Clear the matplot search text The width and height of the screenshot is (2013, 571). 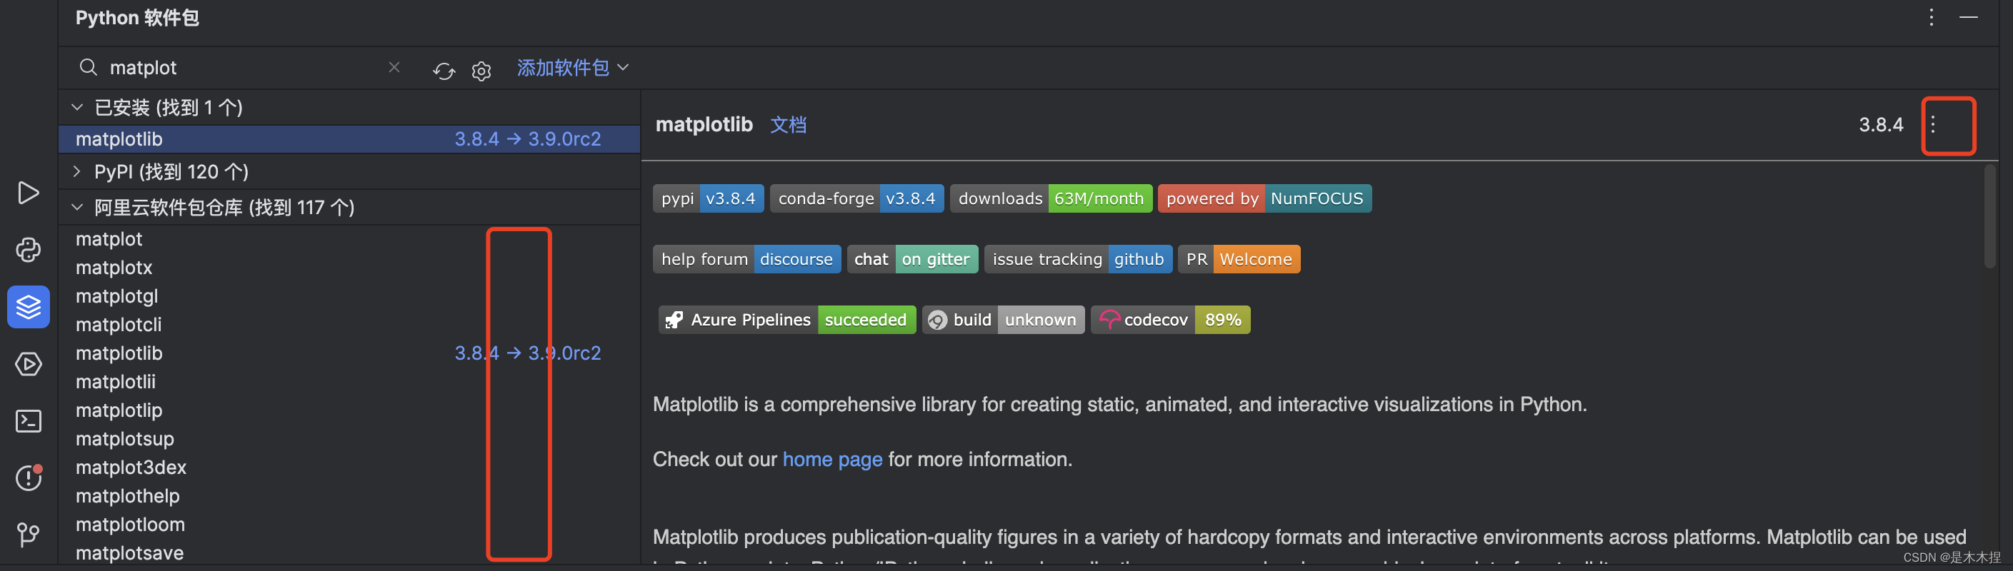394,67
